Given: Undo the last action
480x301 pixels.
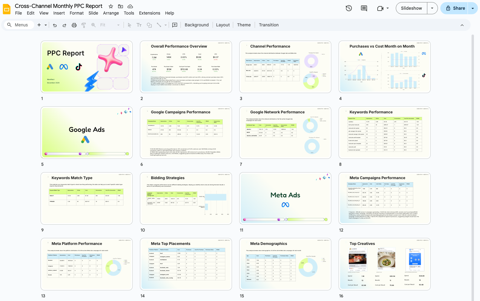Looking at the screenshot, I should pos(55,25).
